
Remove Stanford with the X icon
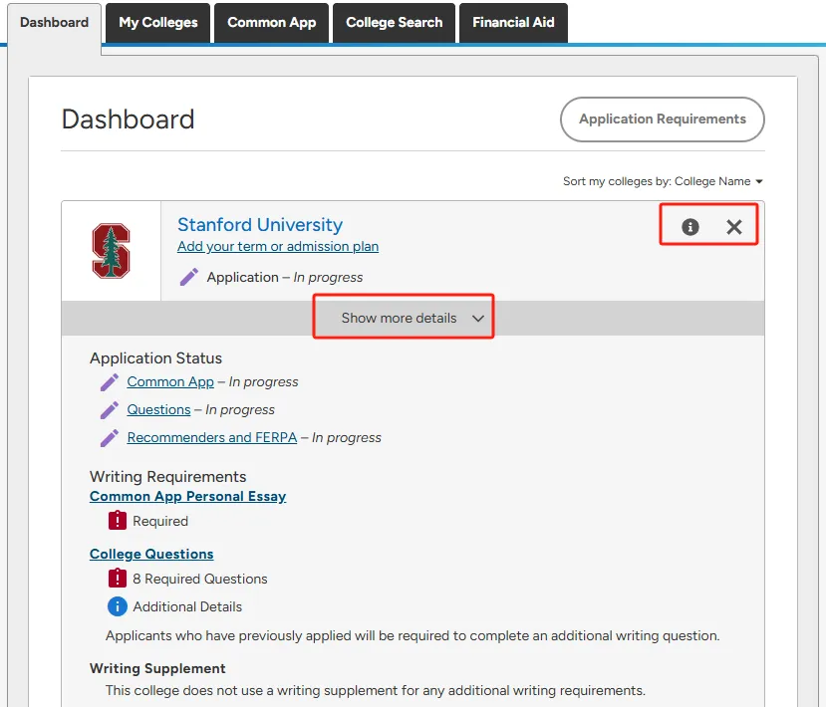point(734,227)
